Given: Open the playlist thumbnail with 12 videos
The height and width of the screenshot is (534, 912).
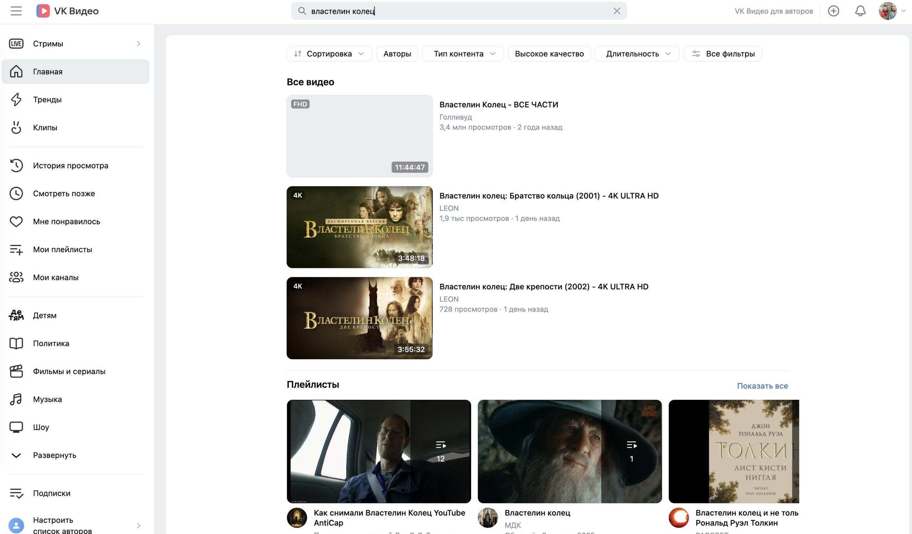Looking at the screenshot, I should pyautogui.click(x=379, y=451).
